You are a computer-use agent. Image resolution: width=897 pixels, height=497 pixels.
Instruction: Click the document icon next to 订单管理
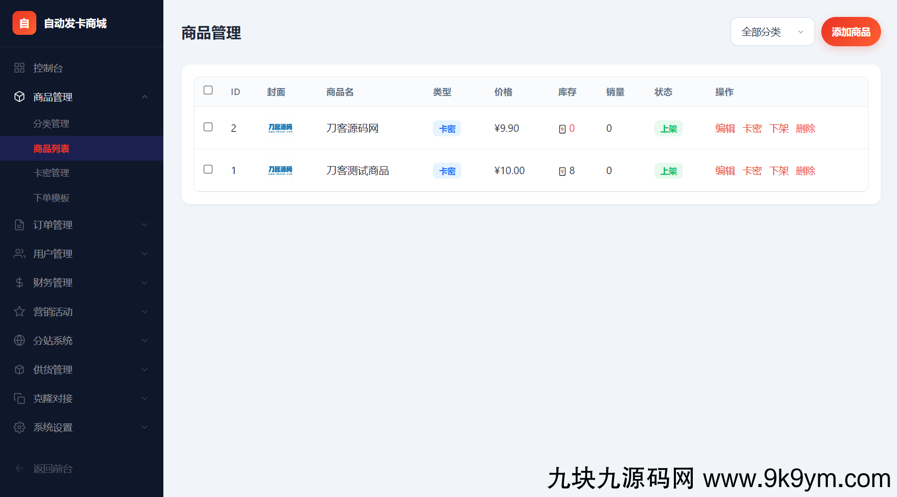19,225
